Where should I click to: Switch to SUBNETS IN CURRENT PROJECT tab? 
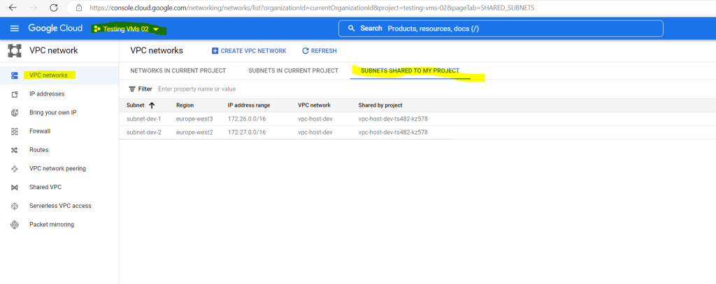point(293,70)
